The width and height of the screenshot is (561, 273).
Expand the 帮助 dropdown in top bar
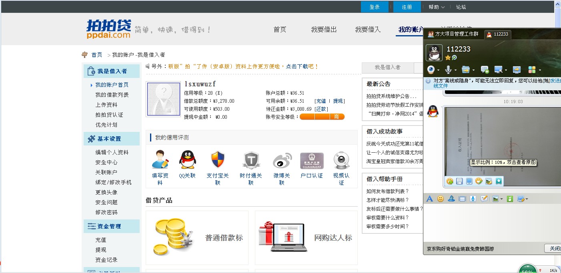437,7
